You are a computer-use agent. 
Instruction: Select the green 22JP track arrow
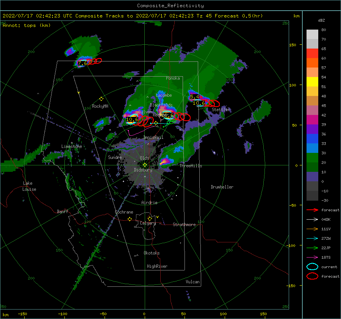[312, 248]
